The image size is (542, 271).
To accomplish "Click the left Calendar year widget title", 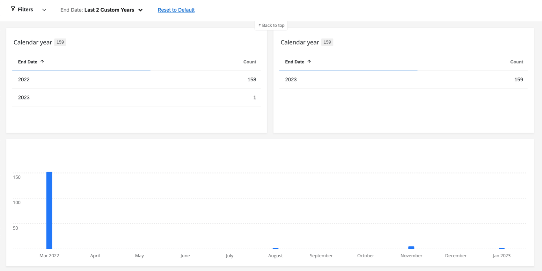I will coord(33,42).
